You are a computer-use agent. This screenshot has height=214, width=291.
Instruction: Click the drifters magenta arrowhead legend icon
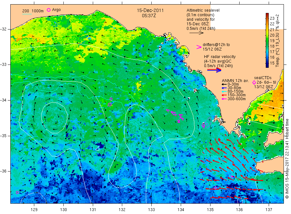click(199, 47)
